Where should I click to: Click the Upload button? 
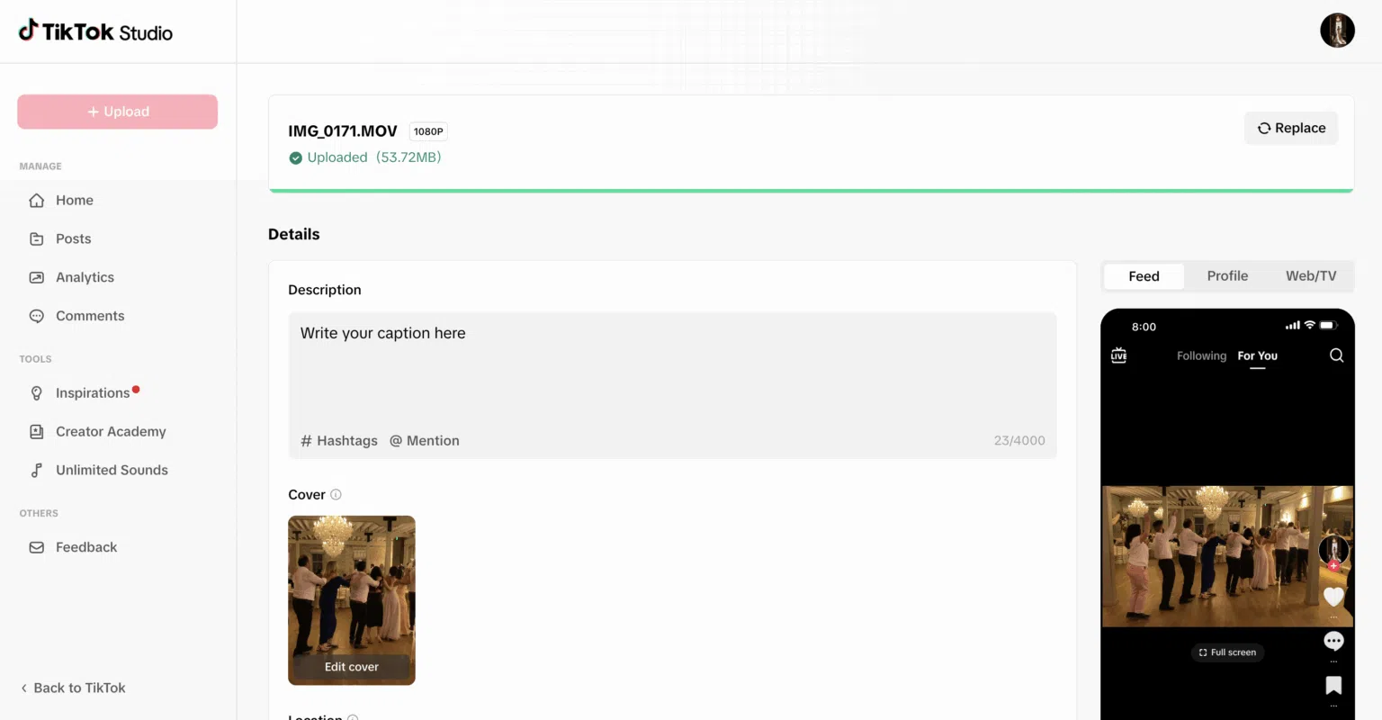click(x=117, y=111)
